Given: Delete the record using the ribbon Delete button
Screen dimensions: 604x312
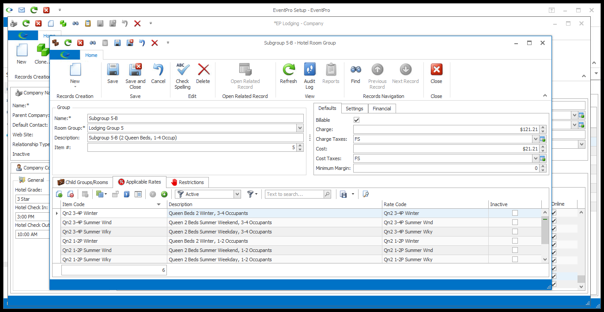Looking at the screenshot, I should coord(203,73).
